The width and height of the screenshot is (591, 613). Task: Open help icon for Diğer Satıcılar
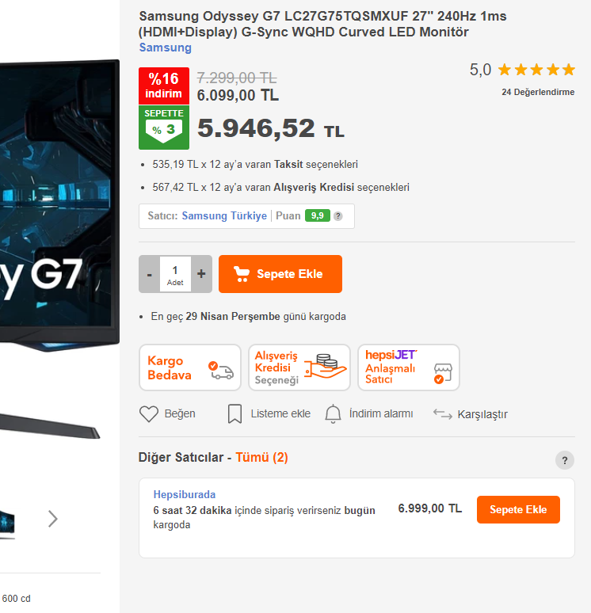point(564,460)
